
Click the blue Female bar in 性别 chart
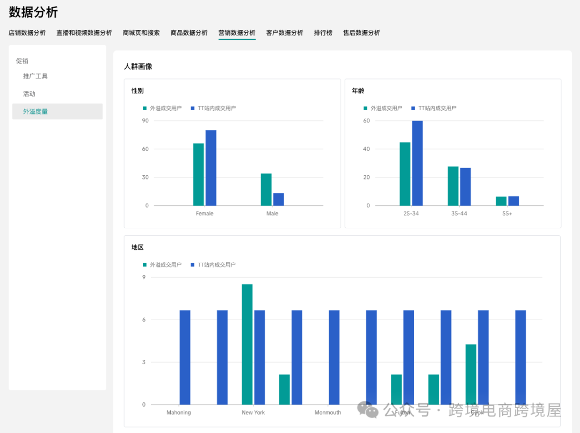pyautogui.click(x=211, y=168)
